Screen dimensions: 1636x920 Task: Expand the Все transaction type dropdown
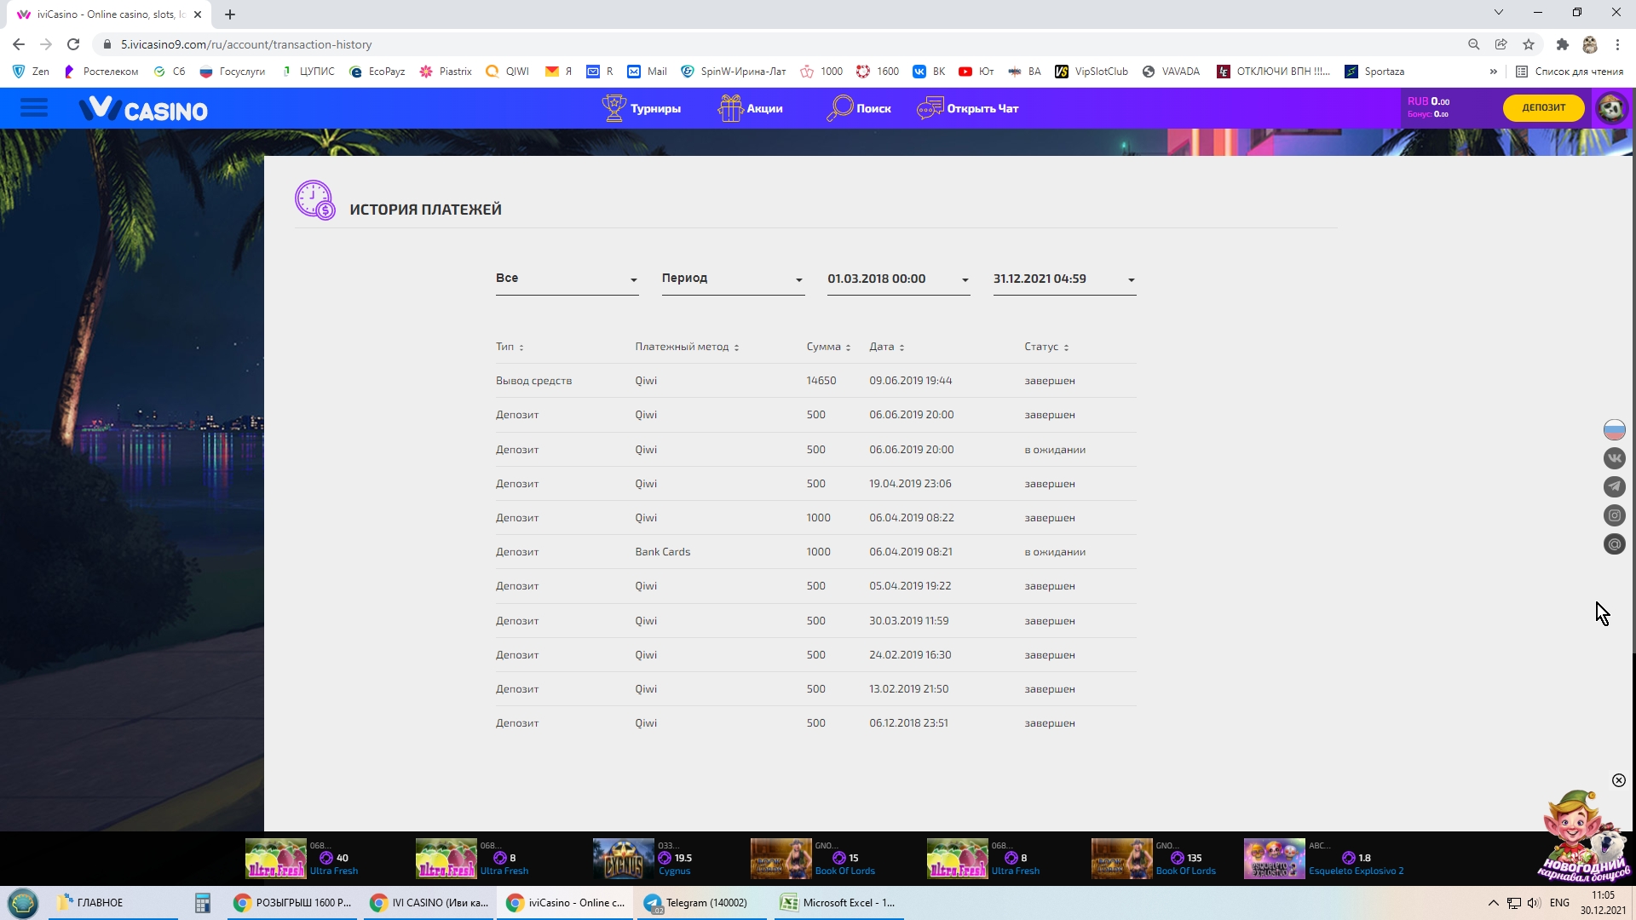[x=567, y=279]
